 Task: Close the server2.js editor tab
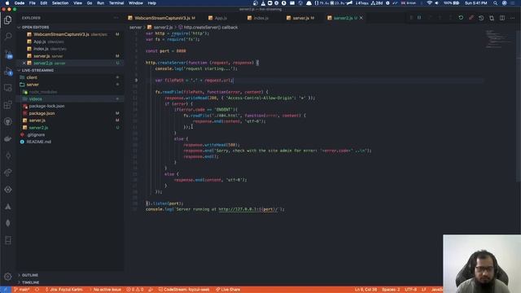[x=361, y=18]
